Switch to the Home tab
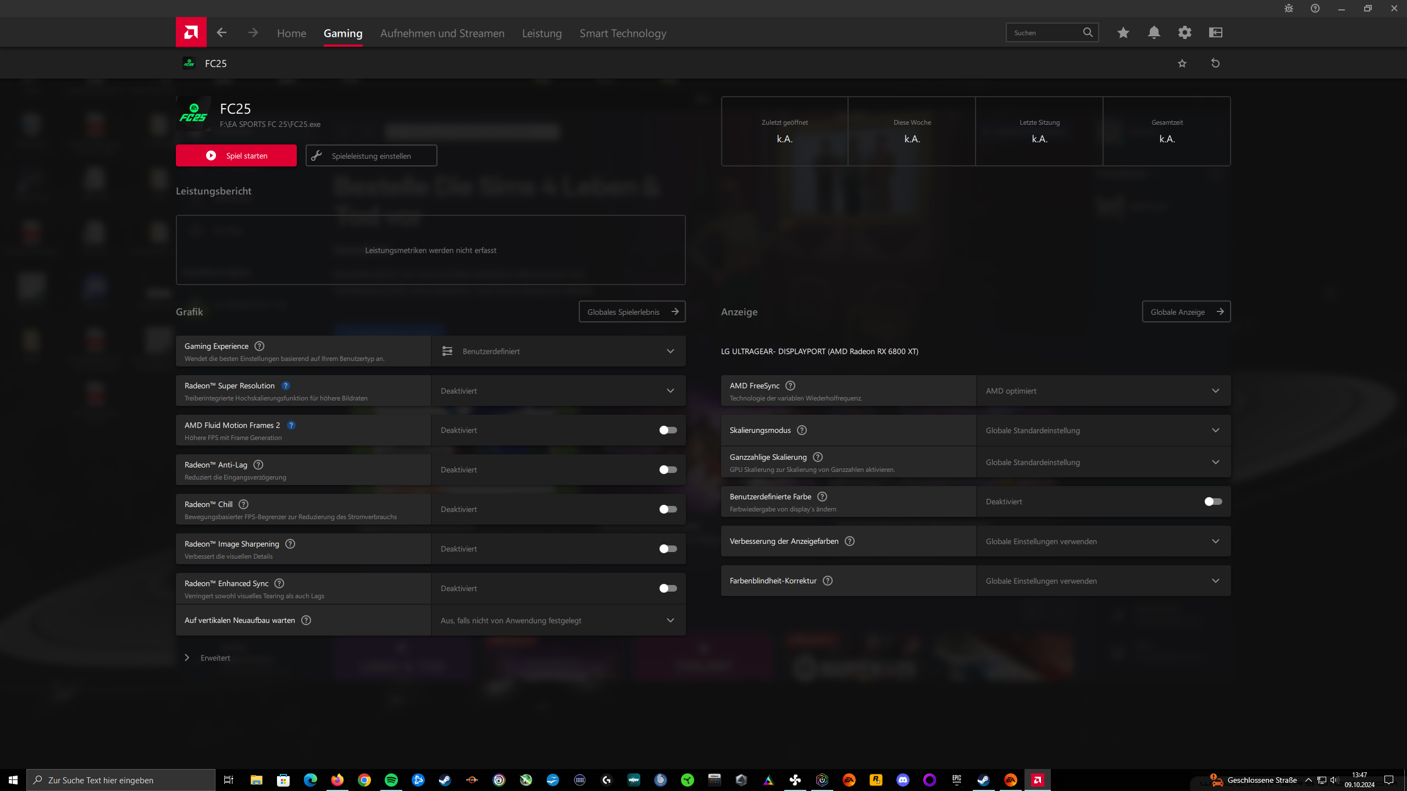Viewport: 1407px width, 791px height. point(292,34)
